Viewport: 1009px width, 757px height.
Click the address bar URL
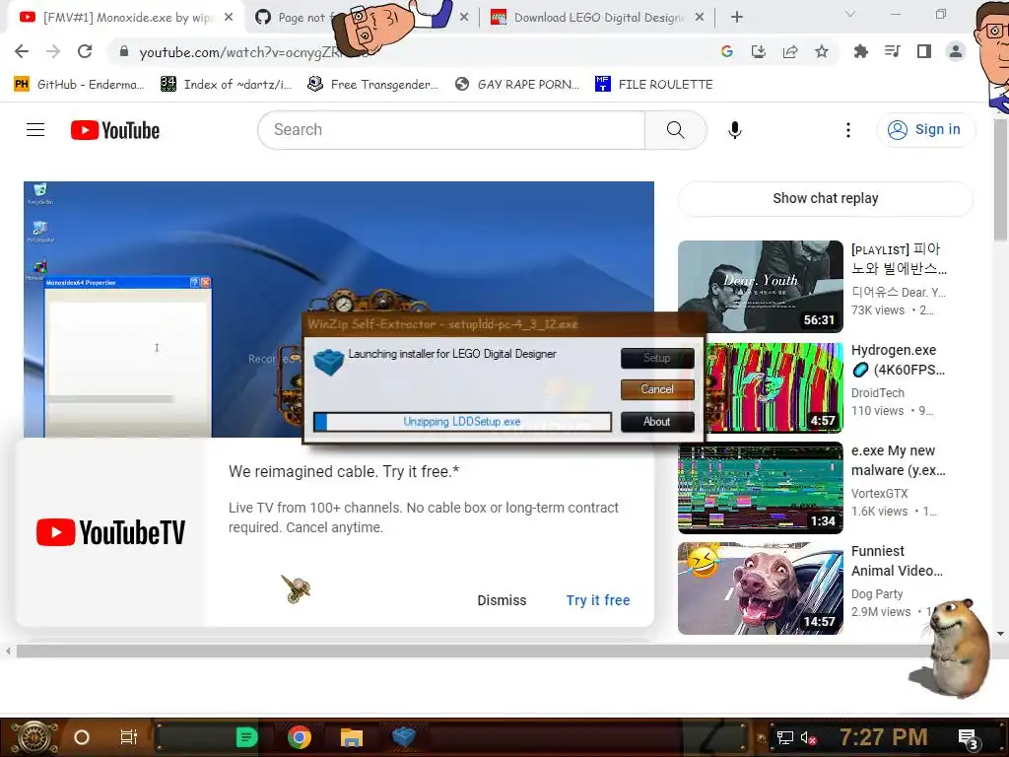(x=254, y=52)
